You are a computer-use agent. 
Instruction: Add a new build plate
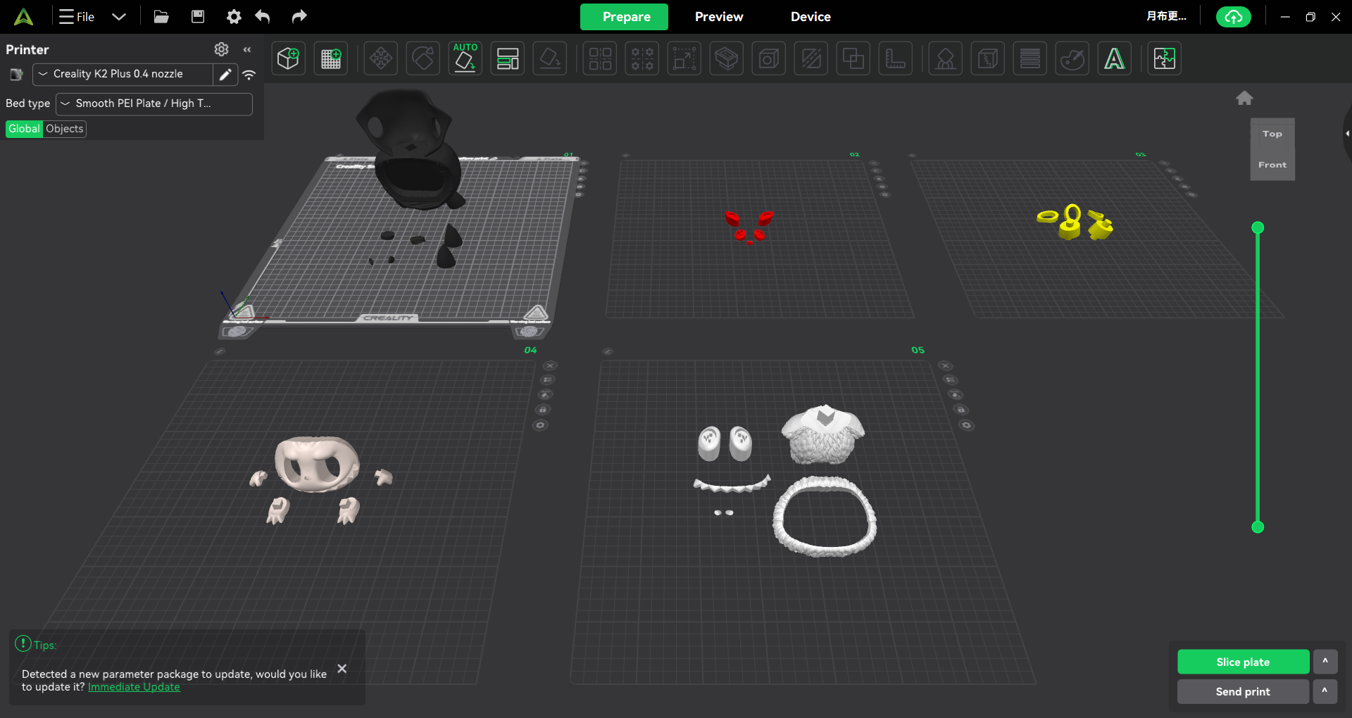pos(331,58)
